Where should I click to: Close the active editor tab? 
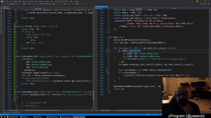point(107,7)
